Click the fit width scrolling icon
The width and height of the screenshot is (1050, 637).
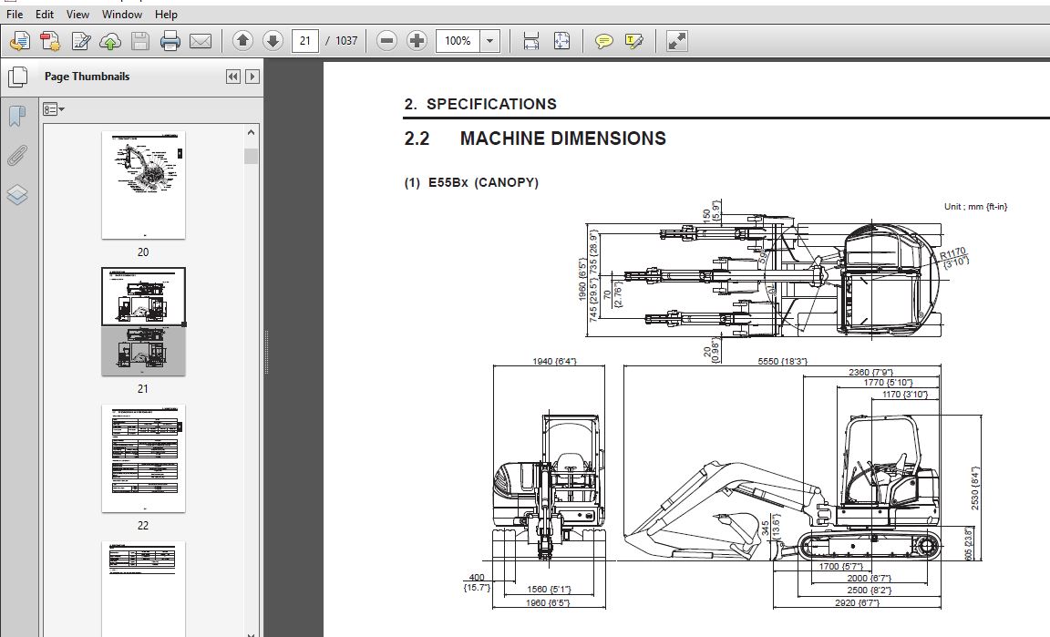(531, 41)
